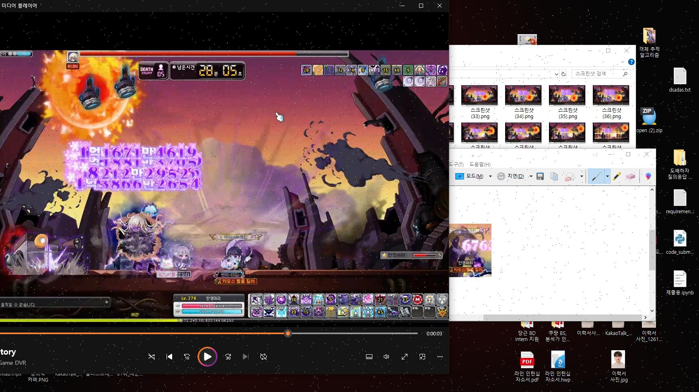Save the snip with floppy icon

540,176
